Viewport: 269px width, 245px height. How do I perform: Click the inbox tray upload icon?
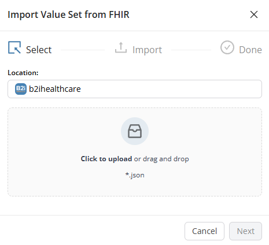[135, 131]
